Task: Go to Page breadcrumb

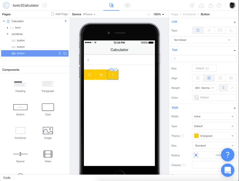Action: pos(175,14)
